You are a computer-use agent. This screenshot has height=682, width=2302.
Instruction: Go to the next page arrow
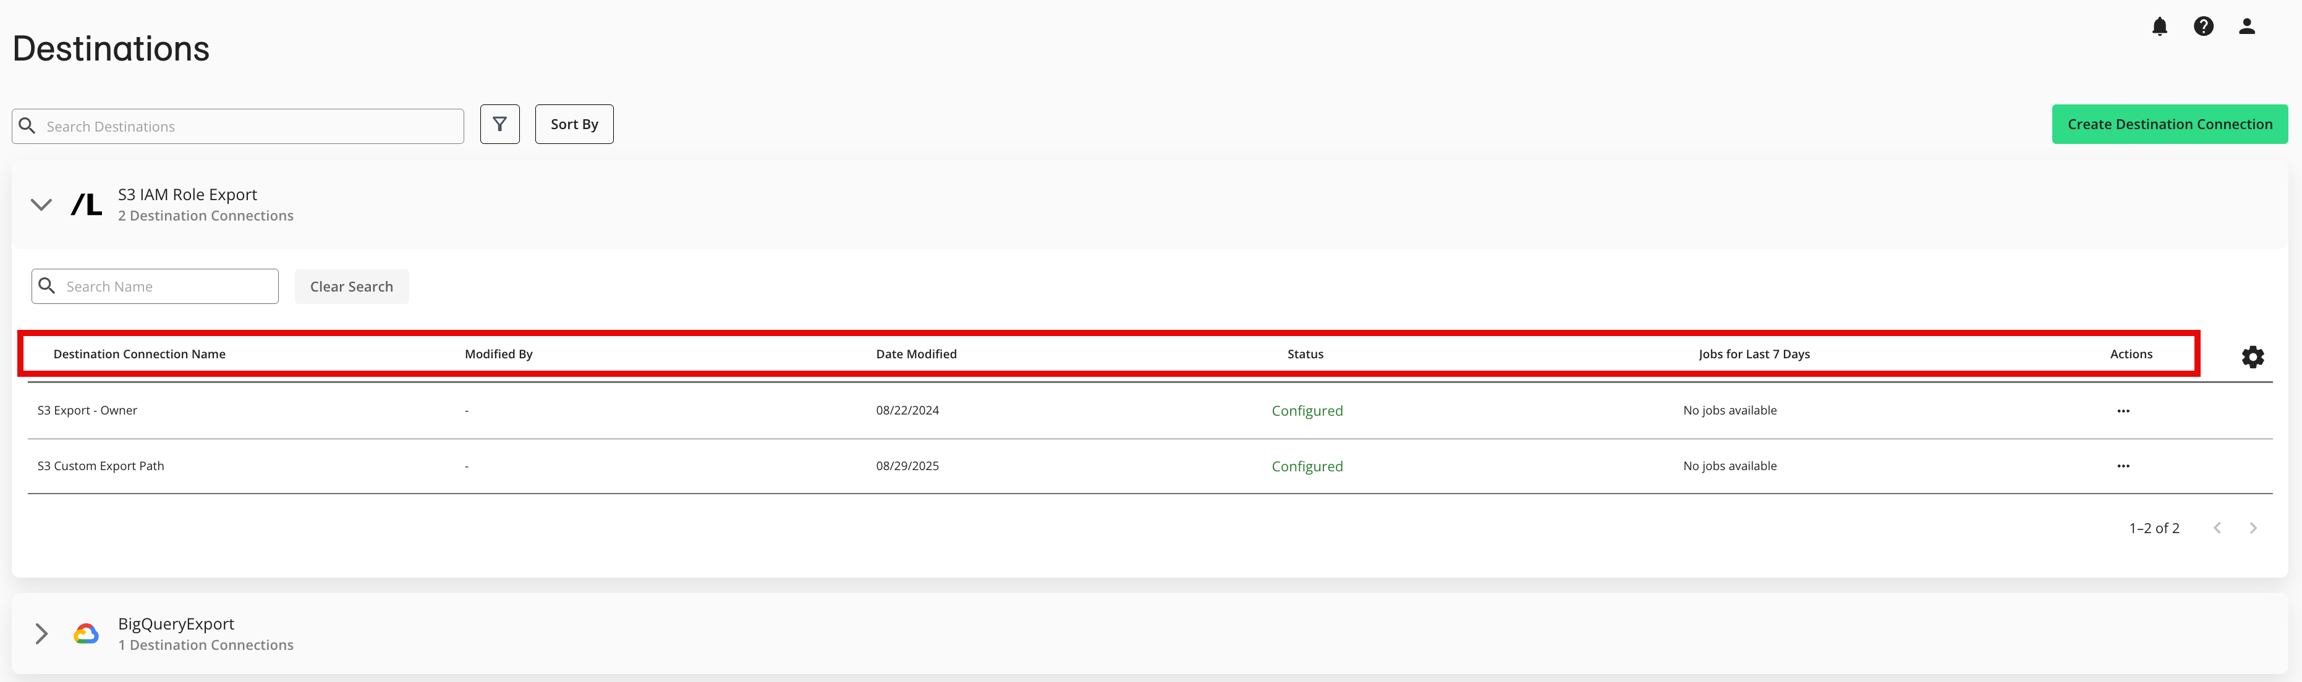pyautogui.click(x=2253, y=528)
